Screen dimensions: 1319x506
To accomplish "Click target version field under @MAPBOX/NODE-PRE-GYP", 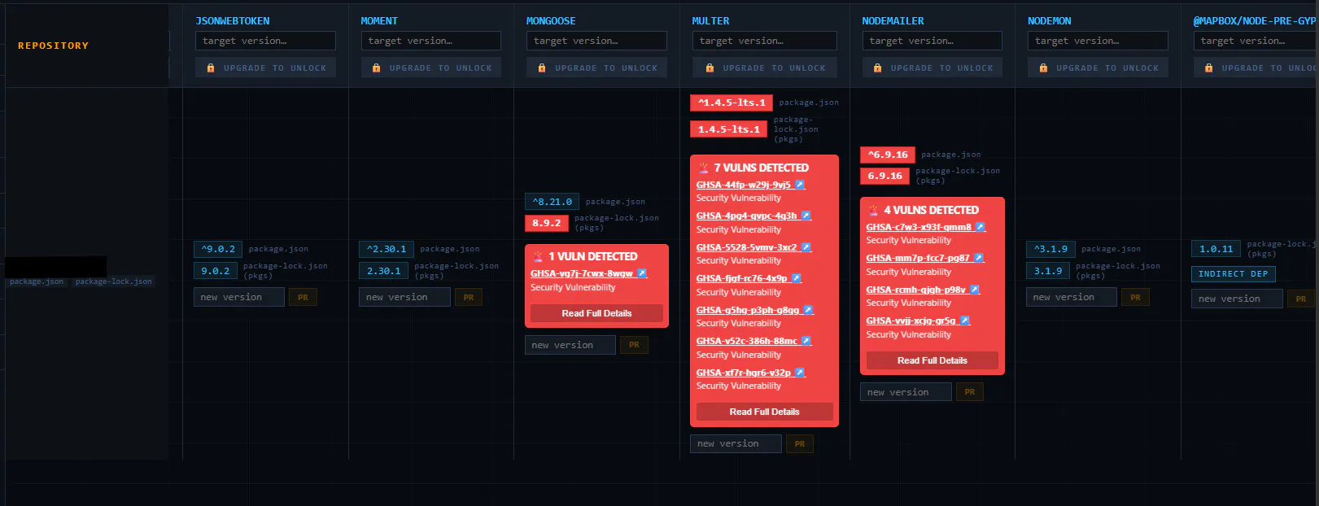I will [x=1256, y=41].
